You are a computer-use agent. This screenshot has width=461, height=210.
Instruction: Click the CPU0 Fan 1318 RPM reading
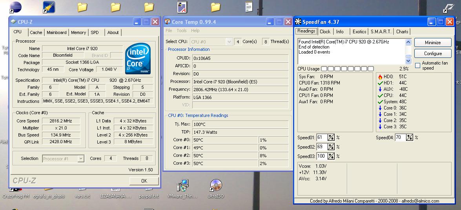click(x=319, y=83)
